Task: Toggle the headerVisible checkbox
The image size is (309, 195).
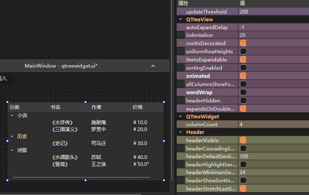Action: [x=243, y=140]
